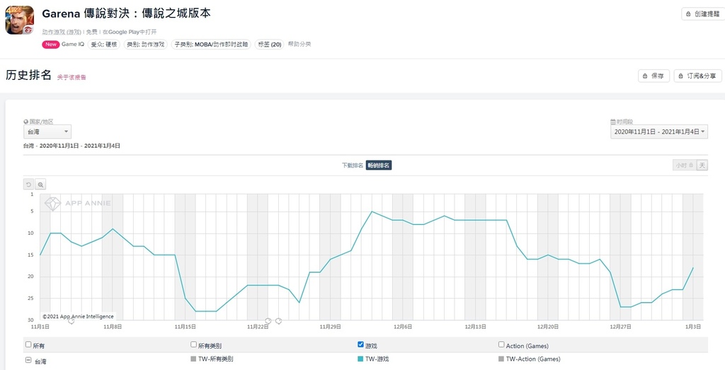The height and width of the screenshot is (370, 725).
Task: Click the 类别: 动作游戏 tag
Action: point(146,45)
